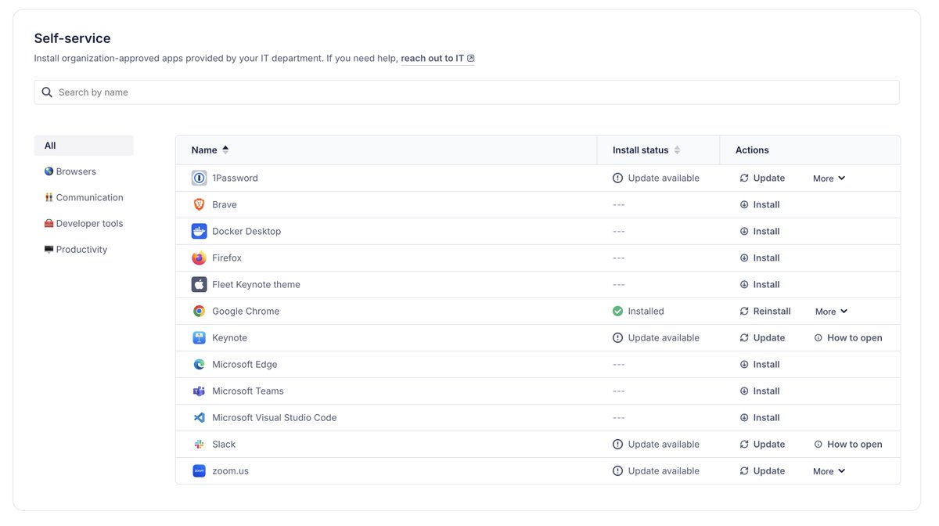Viewport: 939px width, 526px height.
Task: Click the external link icon beside reach out to IT
Action: (x=471, y=59)
